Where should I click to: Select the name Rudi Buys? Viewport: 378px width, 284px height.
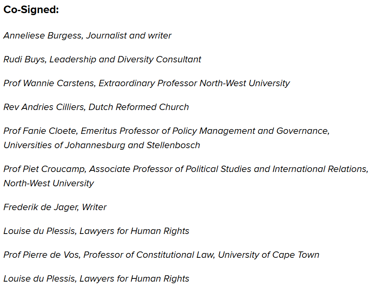coord(24,59)
